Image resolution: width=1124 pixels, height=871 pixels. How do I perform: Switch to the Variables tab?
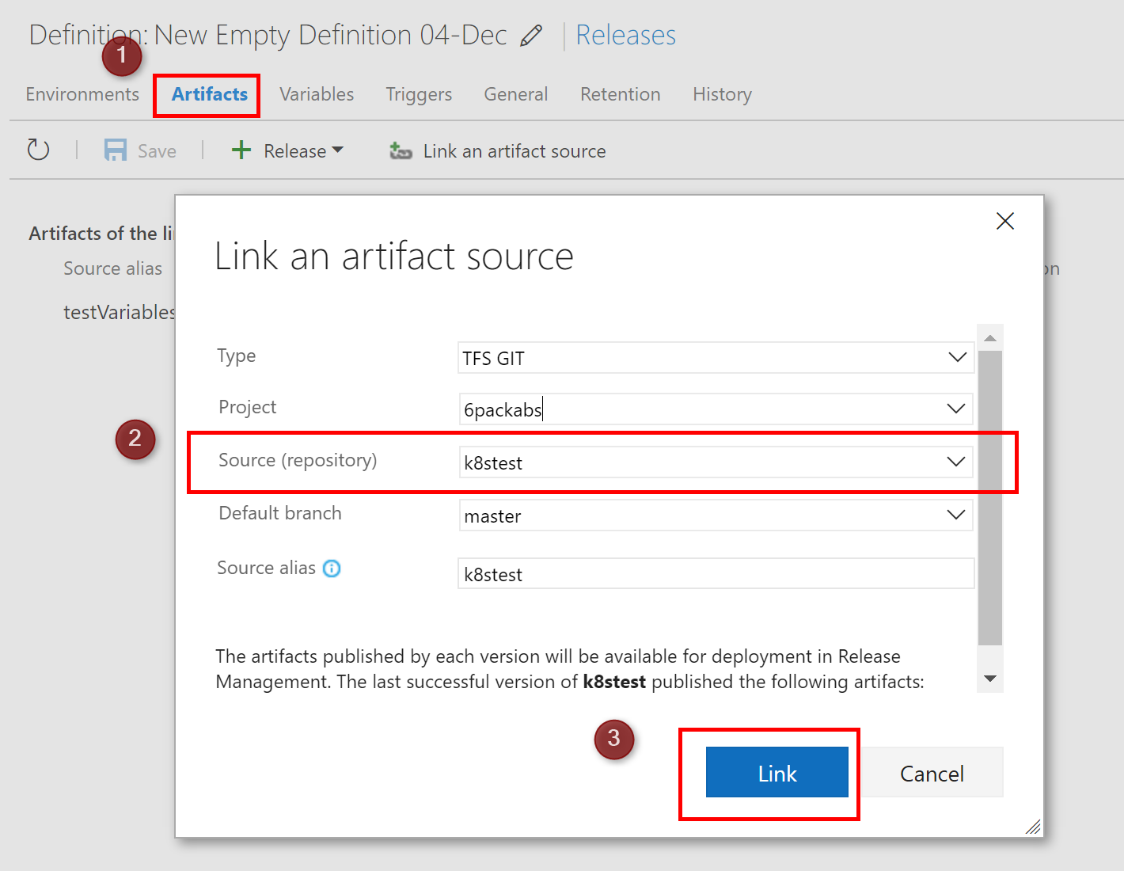pos(317,94)
